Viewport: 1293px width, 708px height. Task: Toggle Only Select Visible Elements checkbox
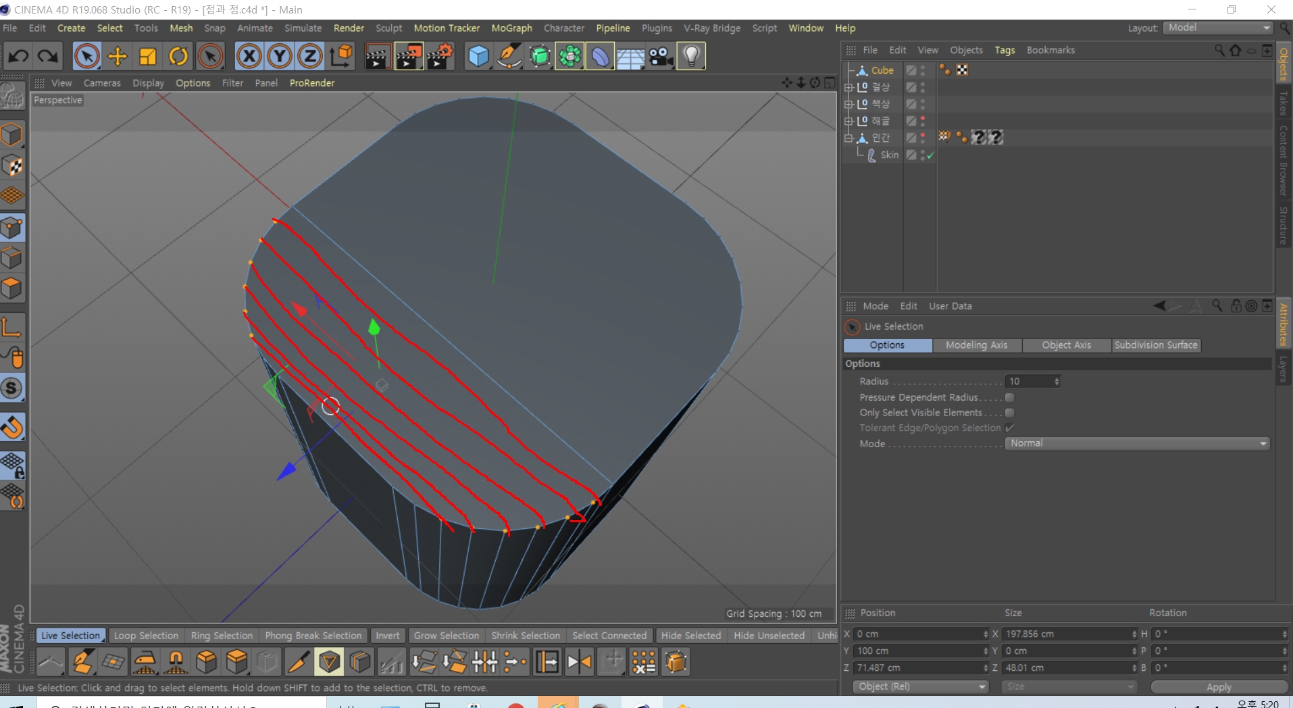click(x=1009, y=413)
